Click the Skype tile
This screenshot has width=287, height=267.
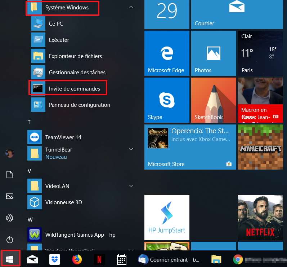[167, 100]
